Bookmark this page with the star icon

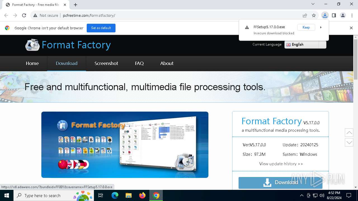coord(314,15)
